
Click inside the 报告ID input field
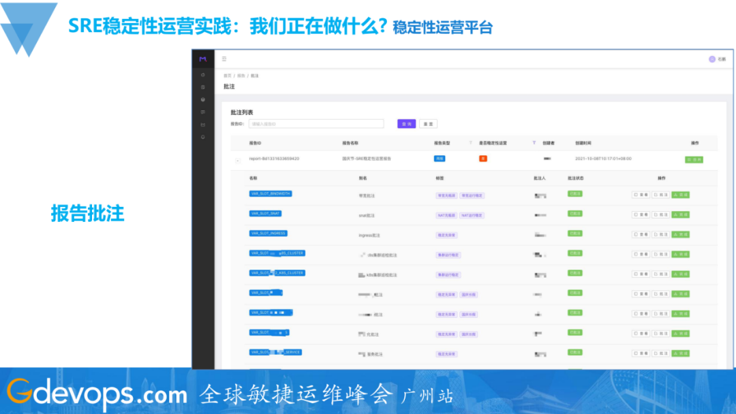click(316, 124)
